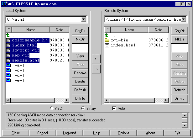Open the Options dialog

[x=123, y=133]
